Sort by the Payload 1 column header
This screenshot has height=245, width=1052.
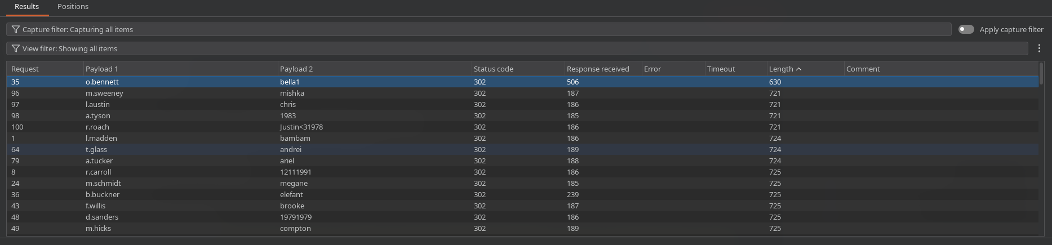point(180,69)
